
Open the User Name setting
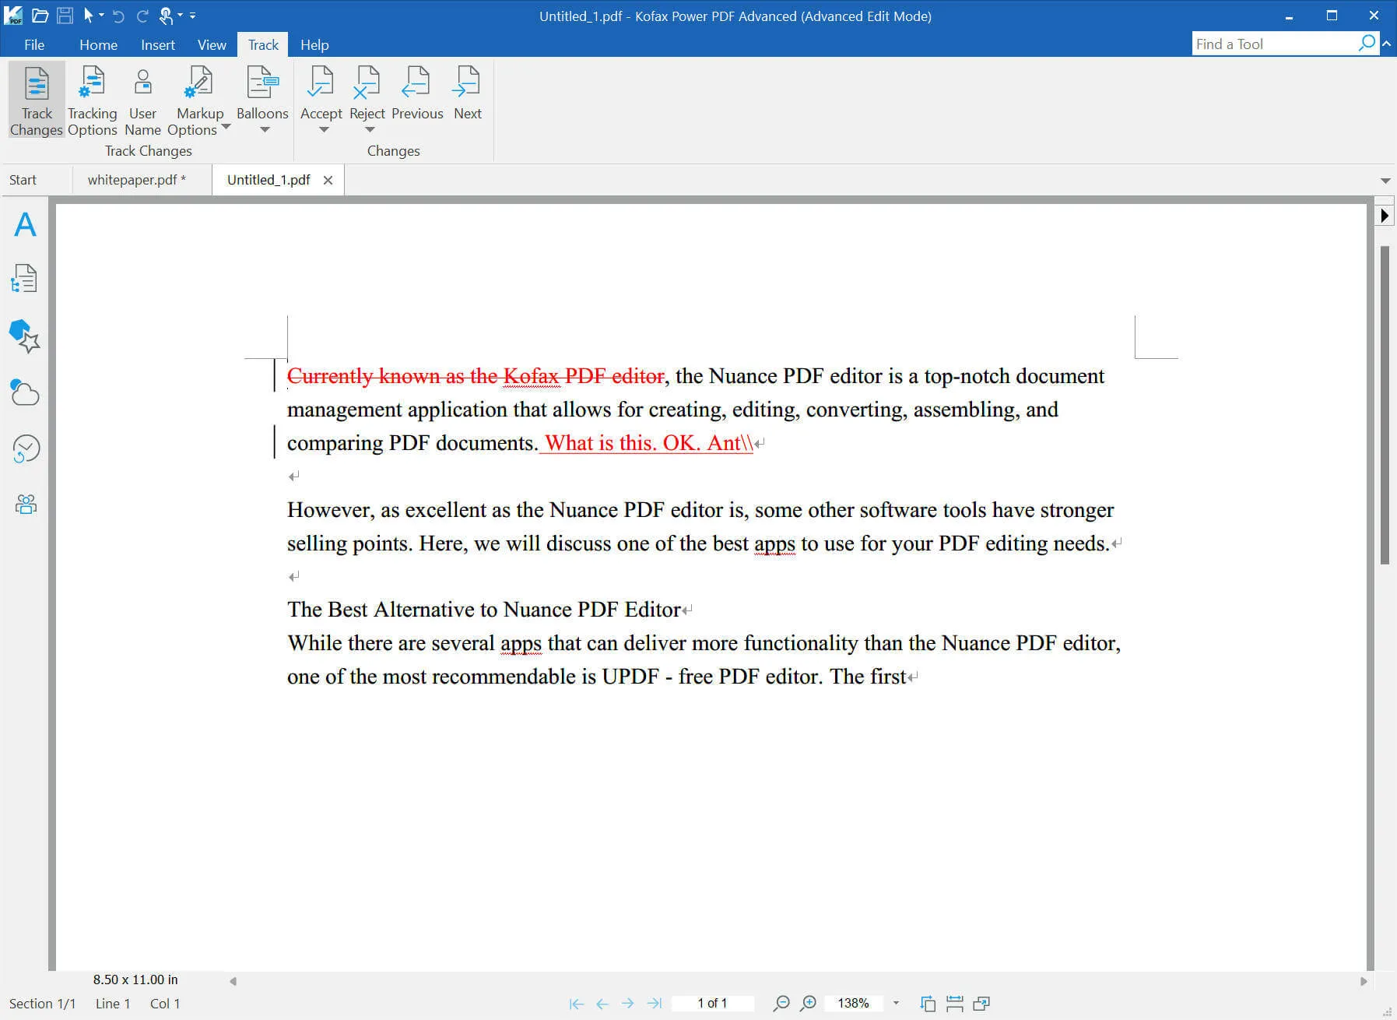[x=142, y=100]
